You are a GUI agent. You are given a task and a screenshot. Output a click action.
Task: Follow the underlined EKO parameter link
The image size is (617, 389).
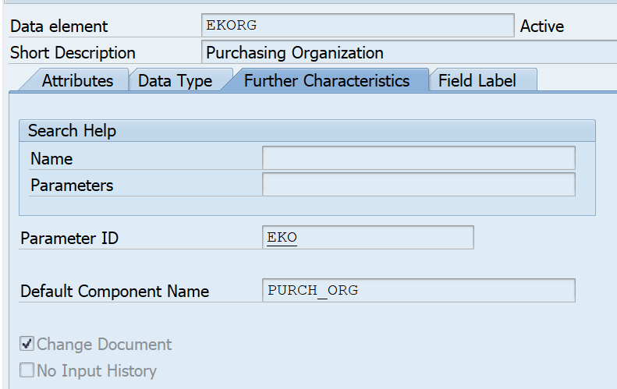point(282,238)
